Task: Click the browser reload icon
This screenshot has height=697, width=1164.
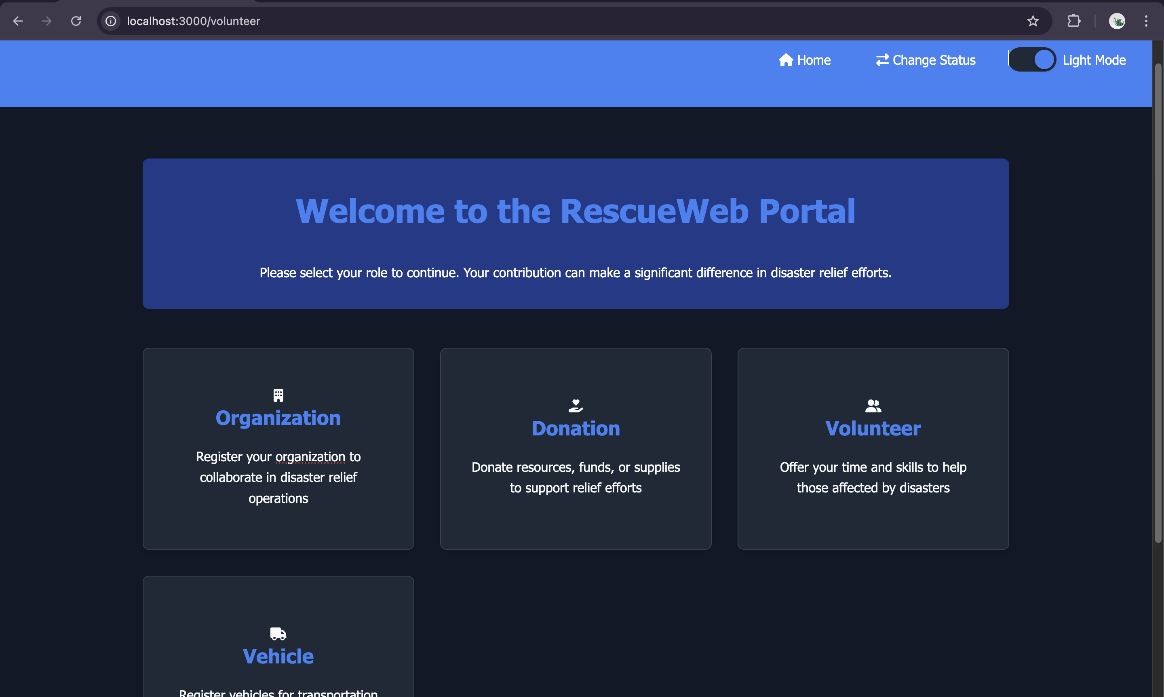Action: [76, 21]
